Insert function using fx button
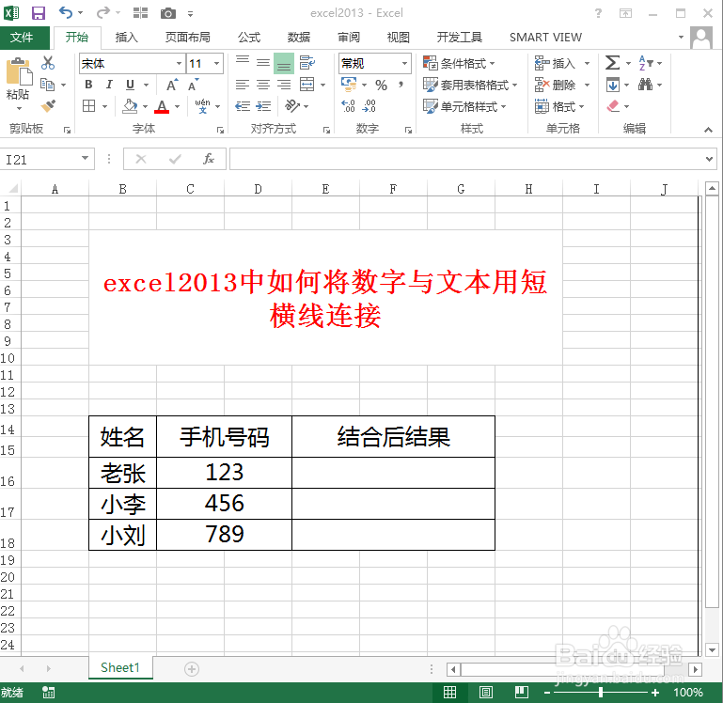The image size is (723, 703). click(x=209, y=159)
